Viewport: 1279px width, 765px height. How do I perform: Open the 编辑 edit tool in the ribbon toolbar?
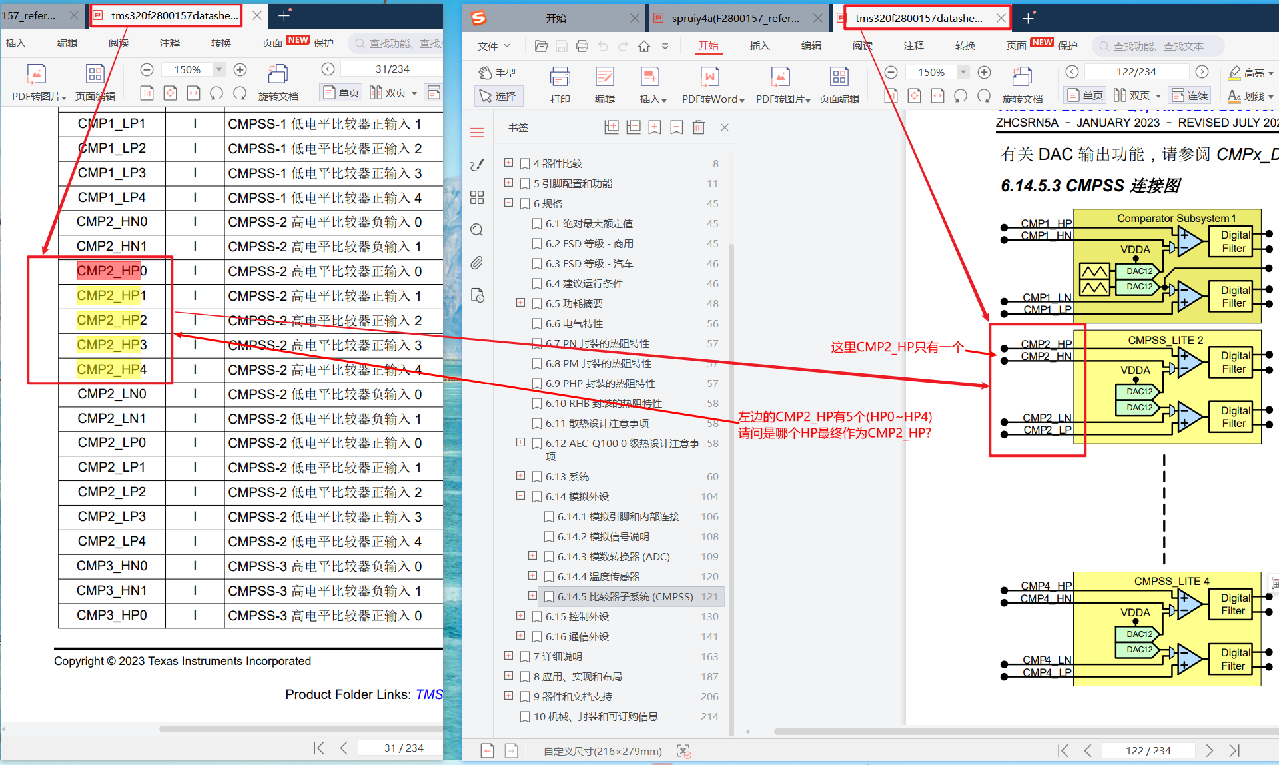605,85
